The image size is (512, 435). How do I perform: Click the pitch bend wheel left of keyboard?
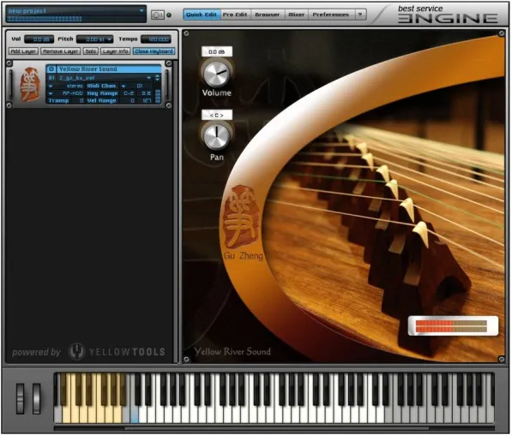click(21, 398)
